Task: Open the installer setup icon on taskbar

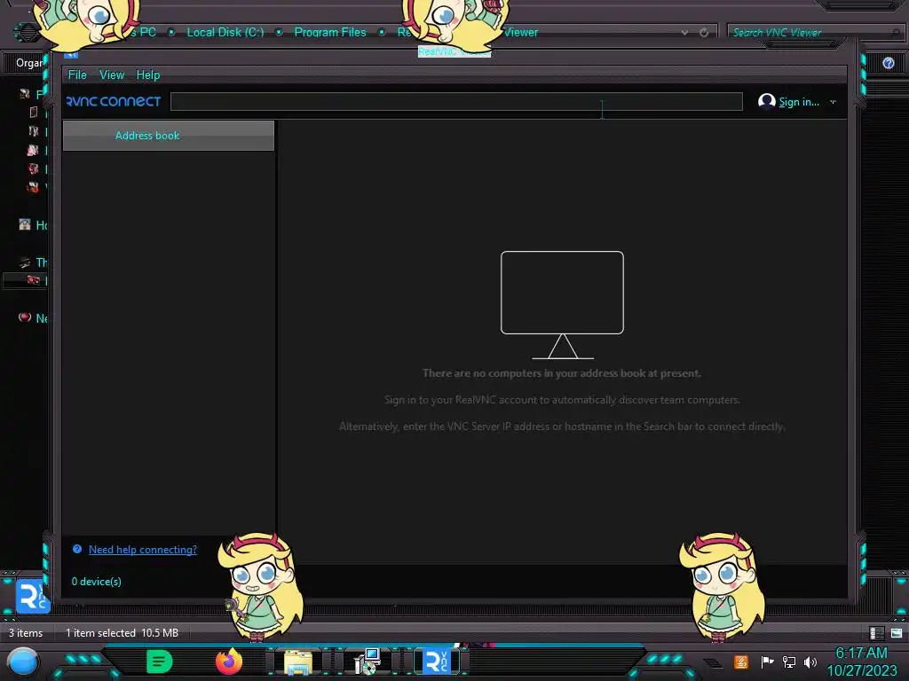Action: tap(368, 661)
